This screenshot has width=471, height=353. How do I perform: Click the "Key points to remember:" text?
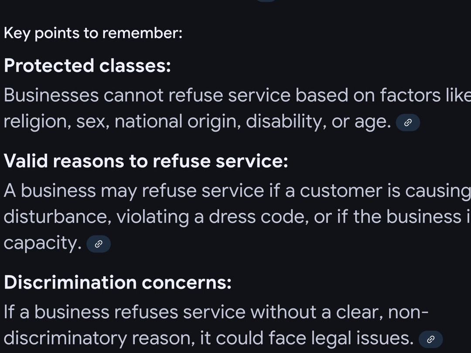[93, 33]
